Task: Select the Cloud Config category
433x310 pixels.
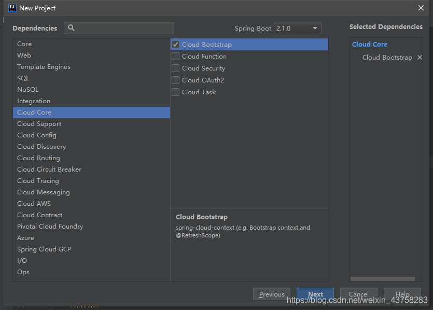Action: 91,135
